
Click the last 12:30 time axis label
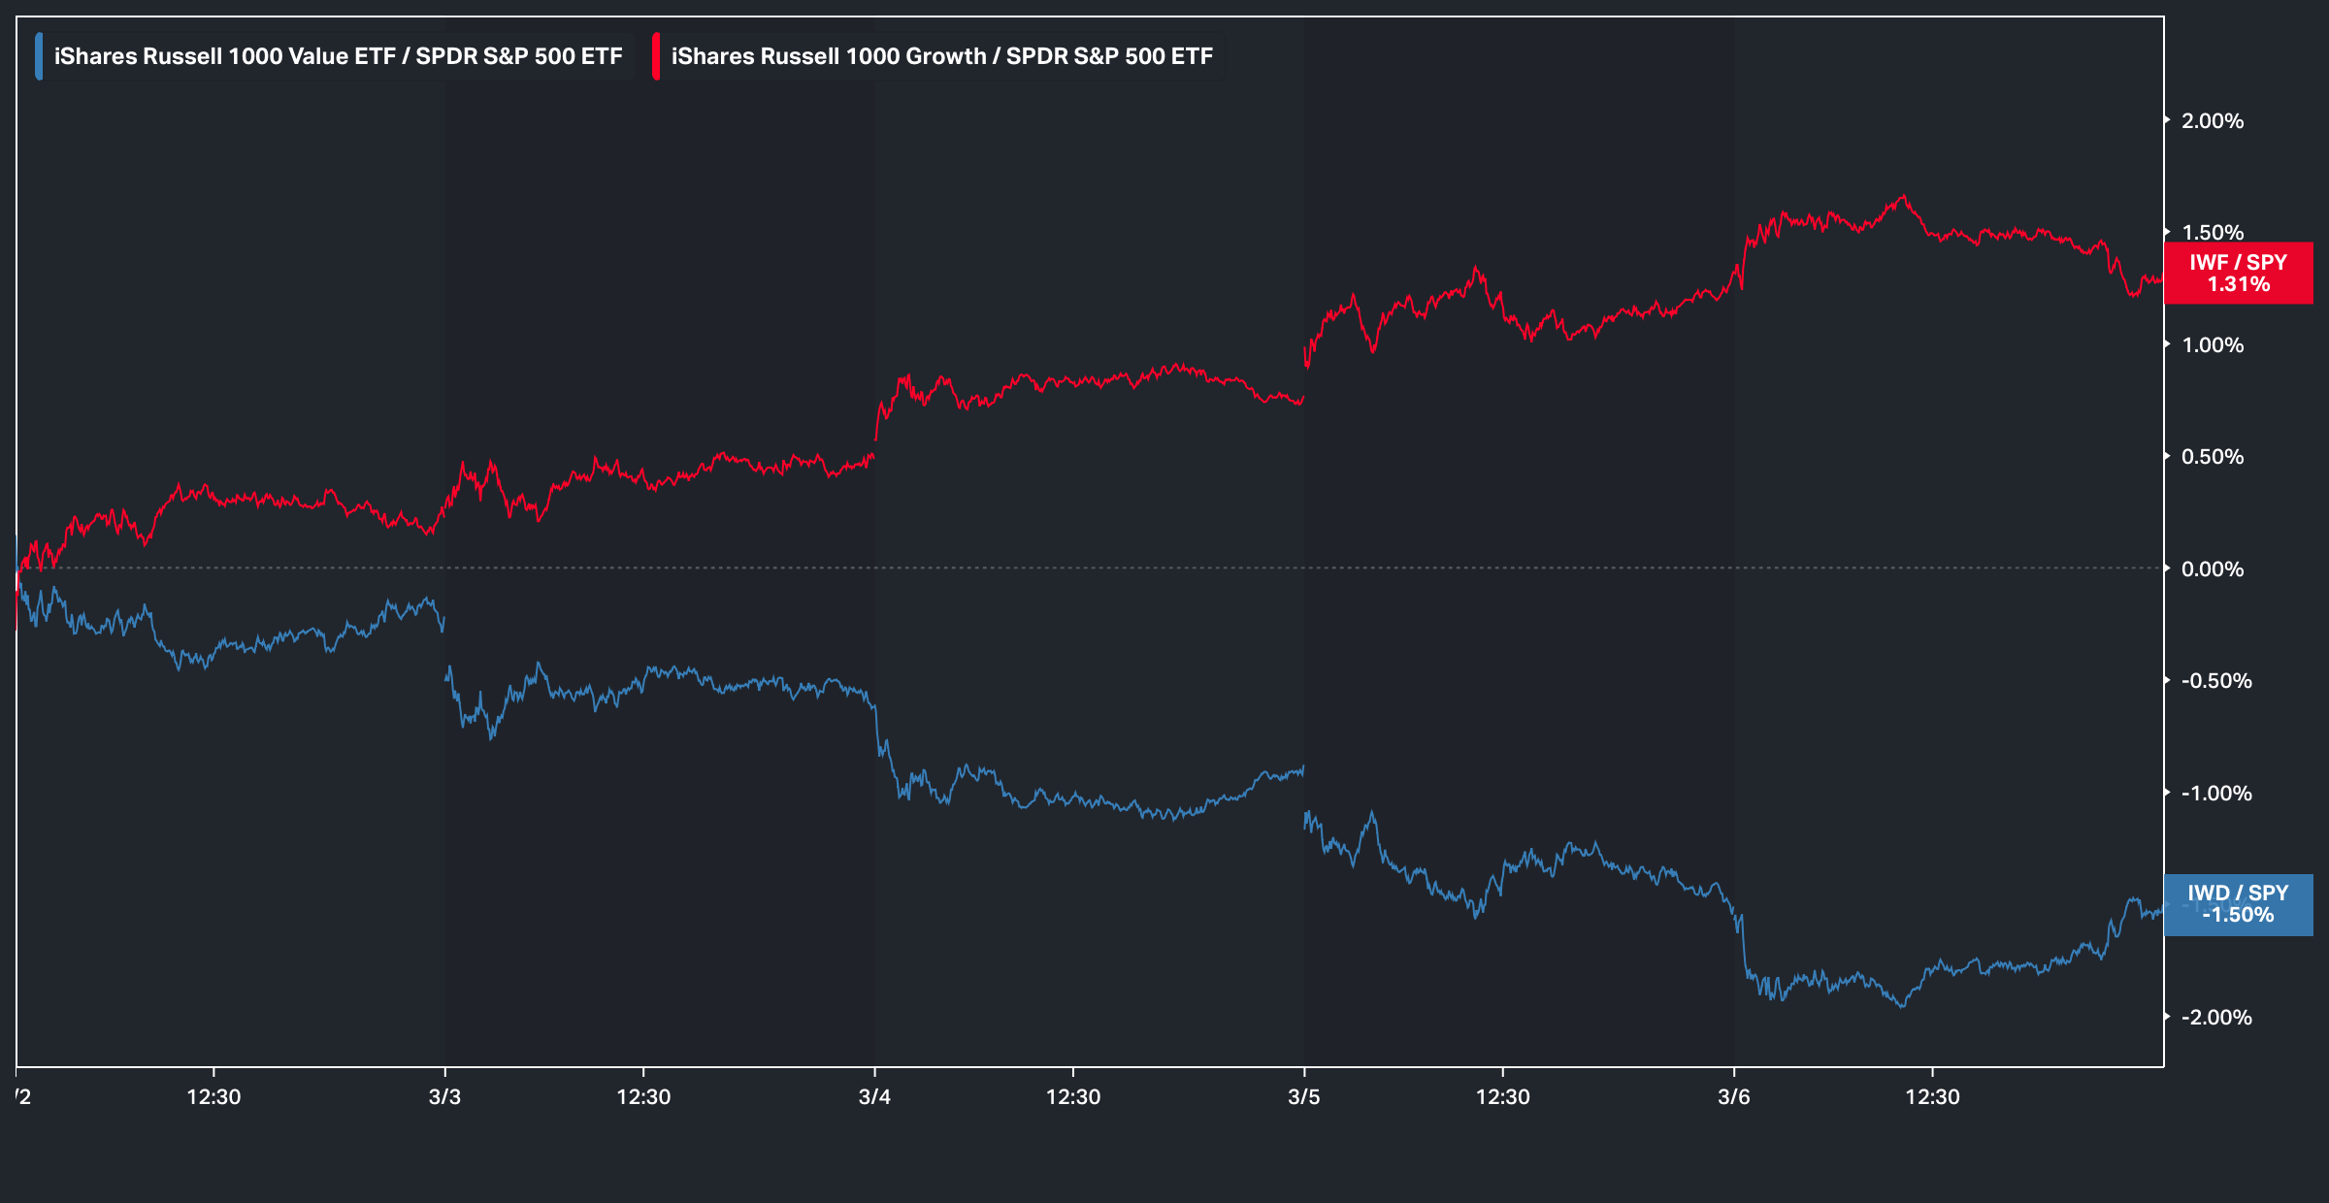(1932, 1097)
